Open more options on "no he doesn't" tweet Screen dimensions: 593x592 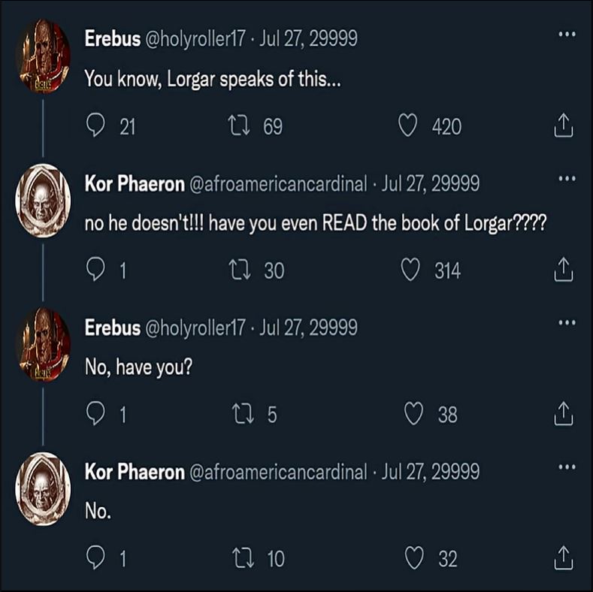coord(566,179)
